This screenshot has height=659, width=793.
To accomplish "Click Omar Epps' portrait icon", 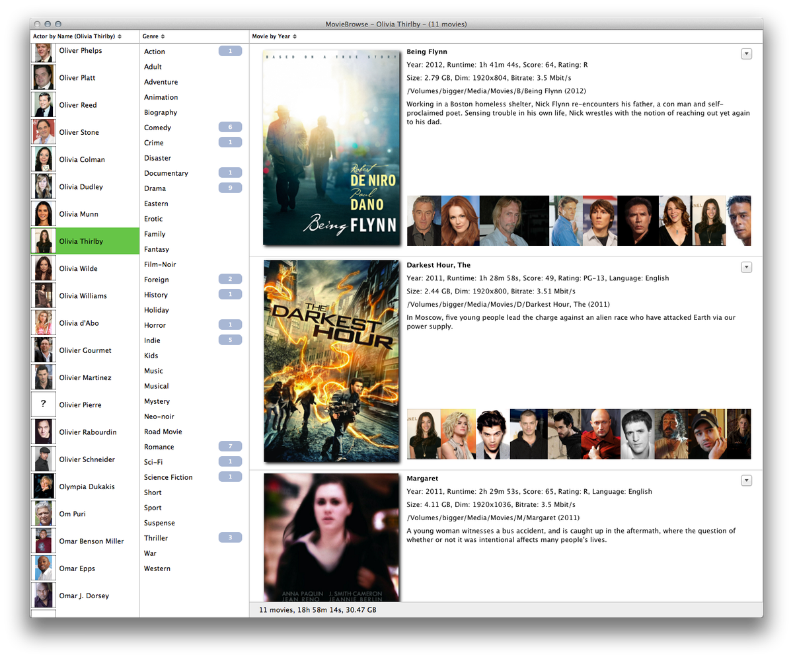I will click(42, 567).
